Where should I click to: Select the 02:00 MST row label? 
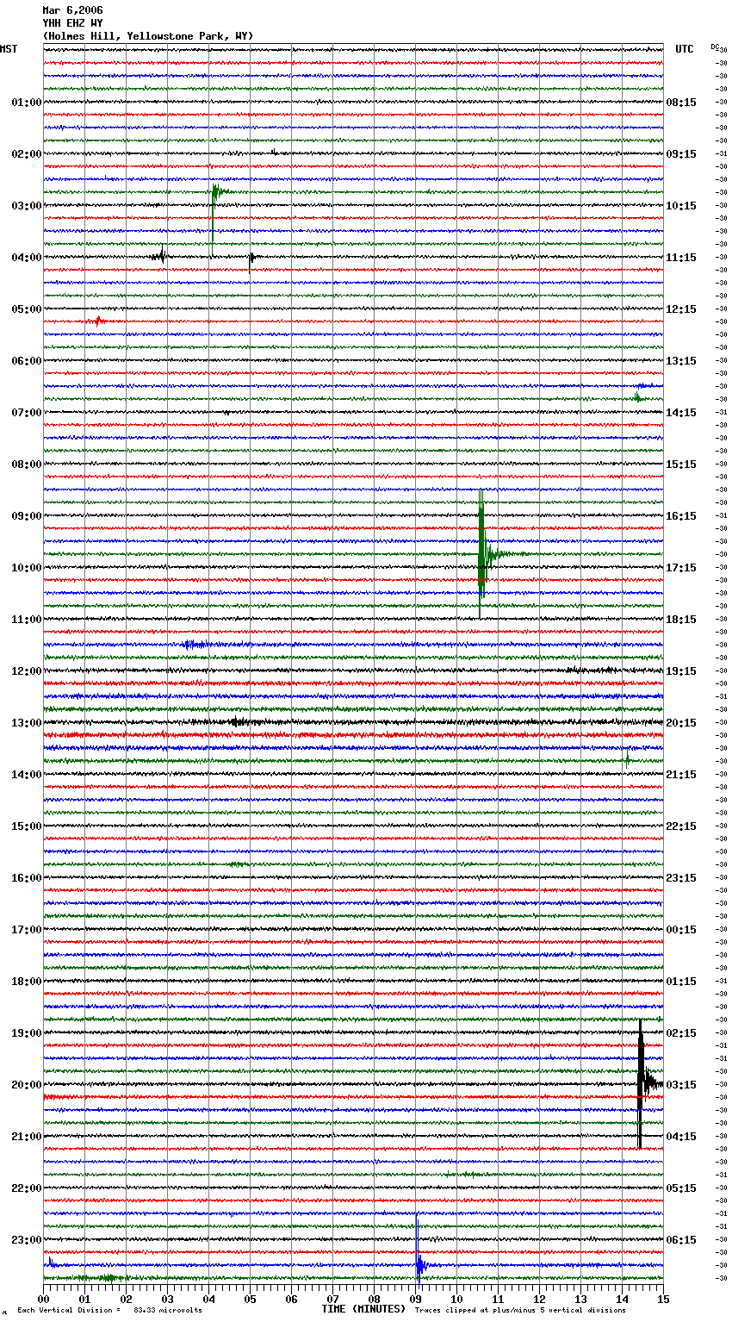[27, 154]
